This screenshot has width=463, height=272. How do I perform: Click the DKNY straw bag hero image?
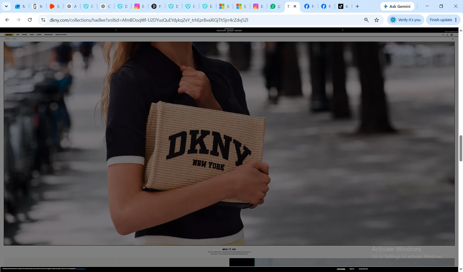(x=229, y=143)
